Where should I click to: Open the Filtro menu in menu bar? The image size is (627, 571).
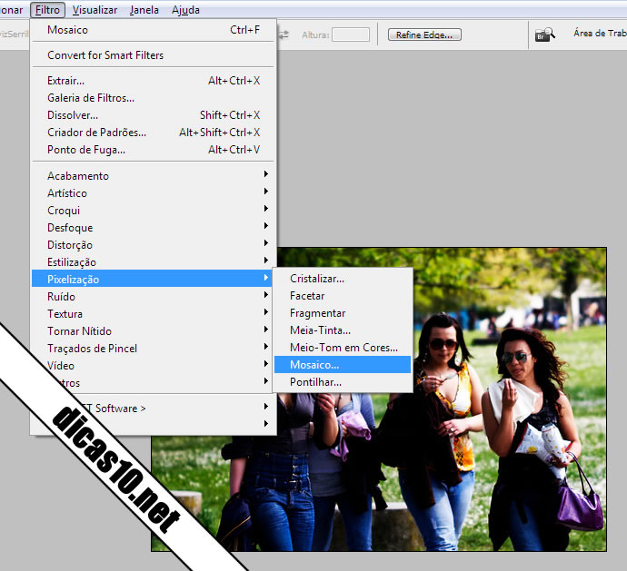pyautogui.click(x=47, y=10)
